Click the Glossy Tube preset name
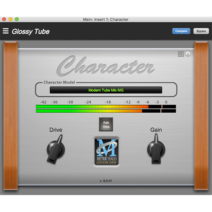 [x=31, y=31]
